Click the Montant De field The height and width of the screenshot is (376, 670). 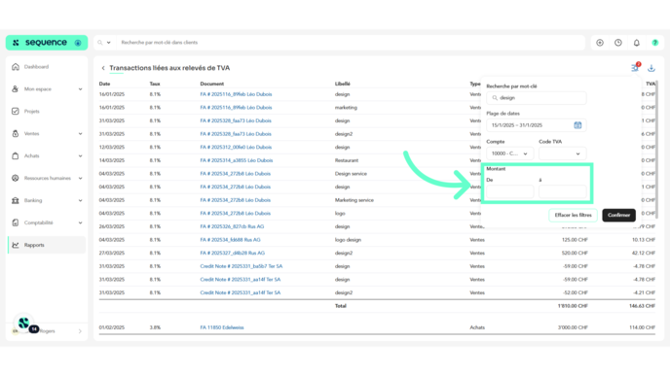pos(509,191)
